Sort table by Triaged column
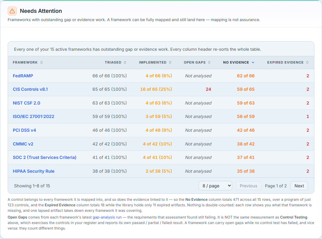 pos(115,62)
